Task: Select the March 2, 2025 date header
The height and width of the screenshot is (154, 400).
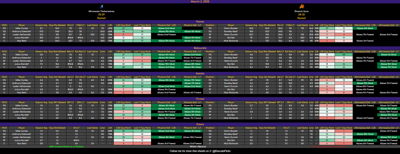Action: click(200, 2)
